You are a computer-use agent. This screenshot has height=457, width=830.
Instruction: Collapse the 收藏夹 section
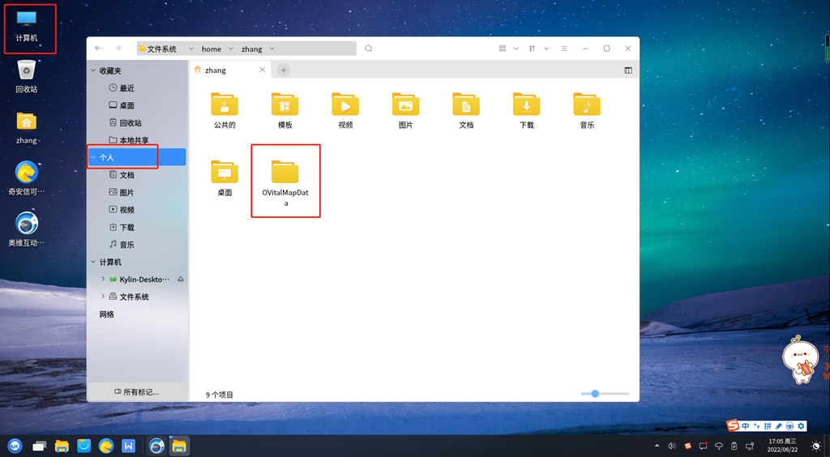tap(94, 70)
